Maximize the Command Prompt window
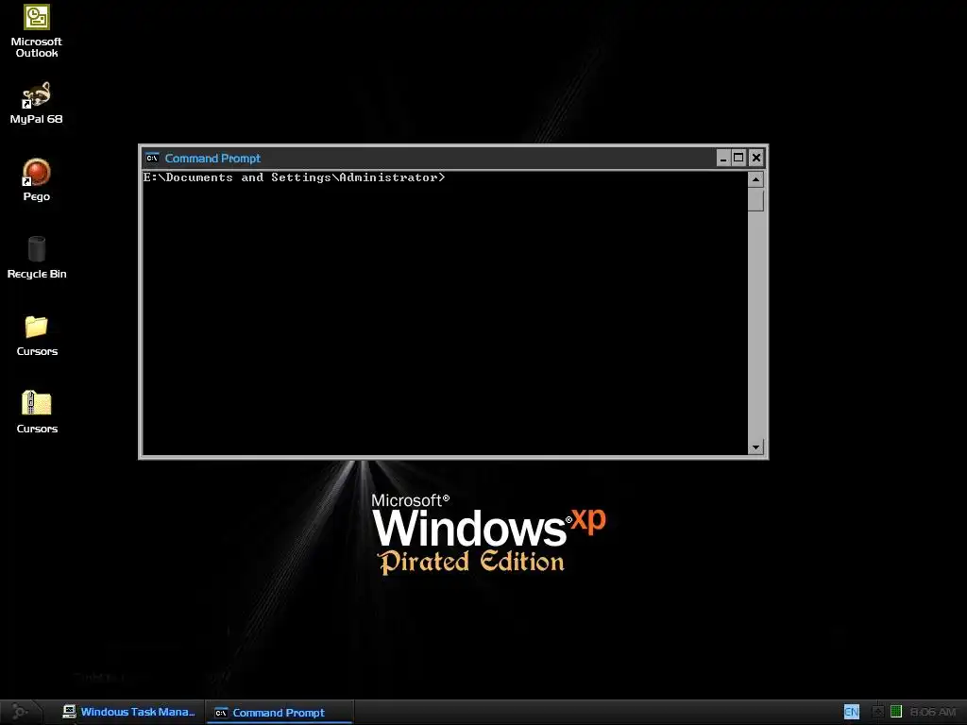Image resolution: width=967 pixels, height=725 pixels. click(738, 158)
